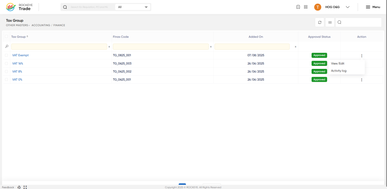The image size is (387, 189).
Task: Focus the global search input field
Action: 90,7
